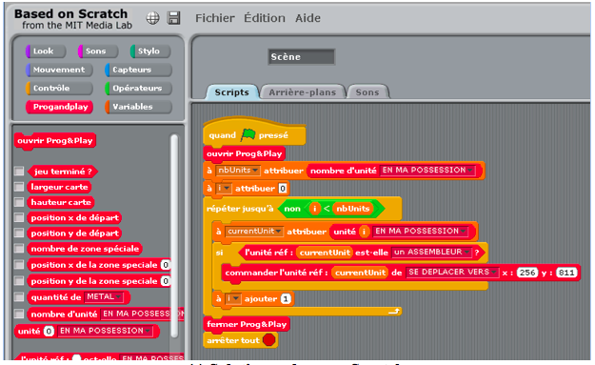Open the Fichier menu
The width and height of the screenshot is (595, 365).
(215, 18)
